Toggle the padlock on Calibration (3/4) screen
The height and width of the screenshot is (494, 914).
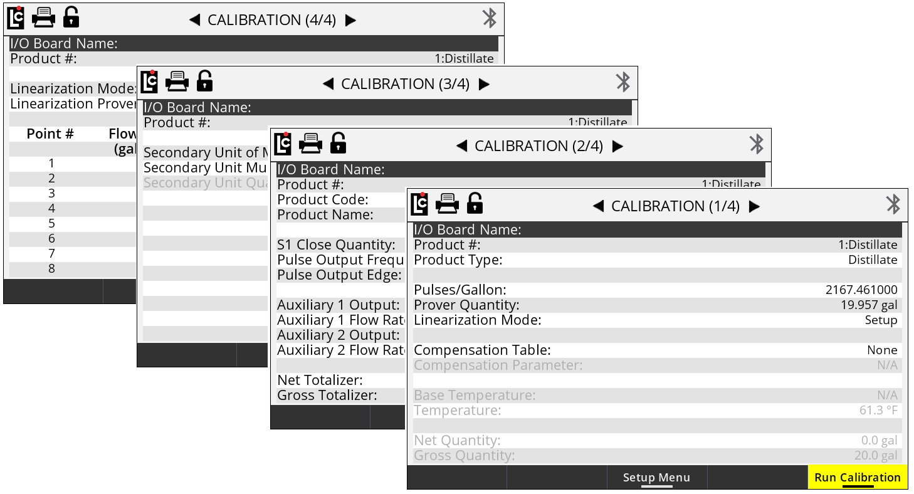coord(204,81)
